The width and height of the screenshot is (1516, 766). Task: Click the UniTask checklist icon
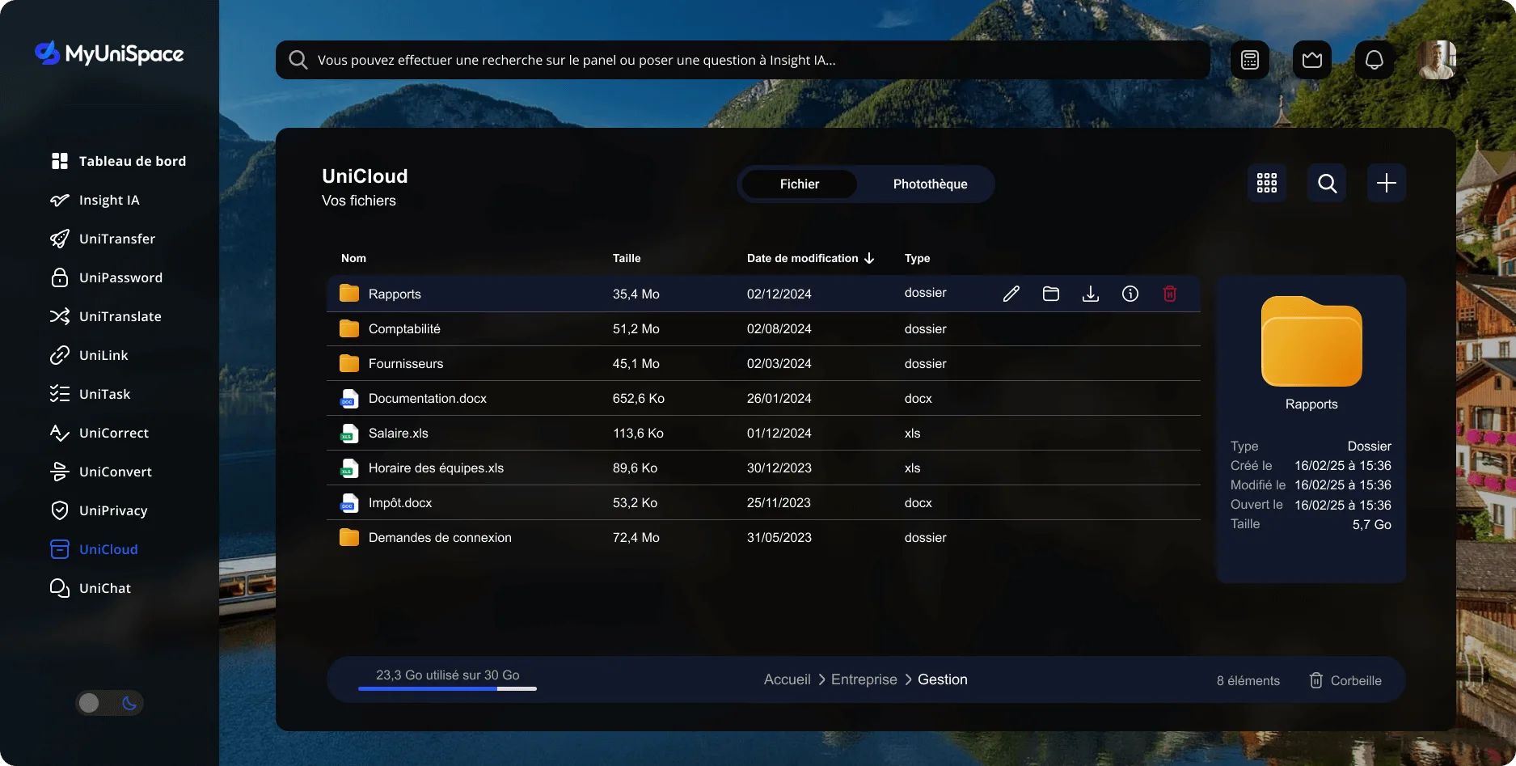(60, 394)
